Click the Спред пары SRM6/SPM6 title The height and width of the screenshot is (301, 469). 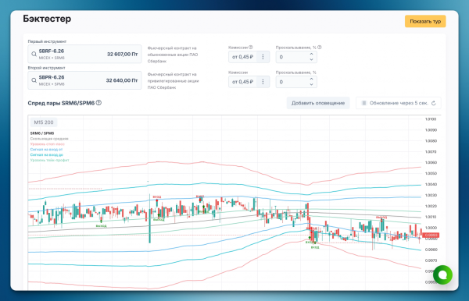[x=61, y=103]
